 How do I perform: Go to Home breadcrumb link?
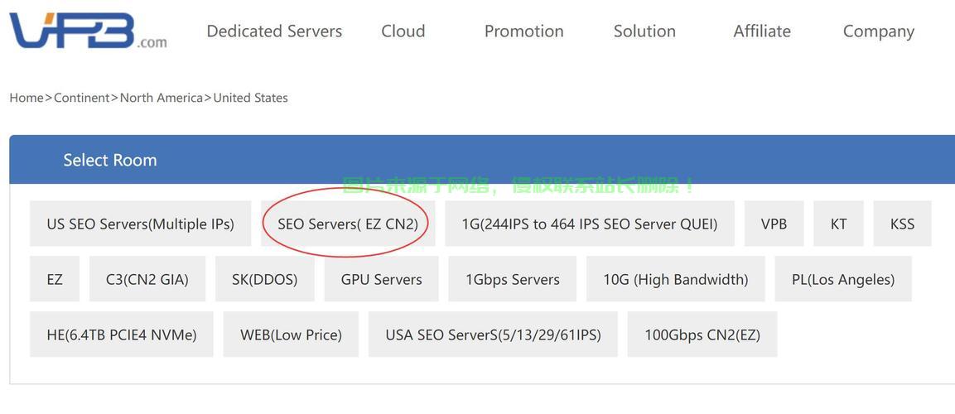(27, 98)
